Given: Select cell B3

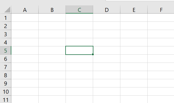Looking at the screenshot, I should tap(52, 34).
